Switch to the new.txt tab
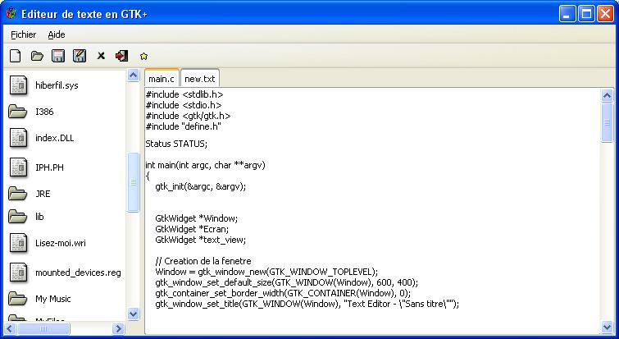 pos(200,78)
